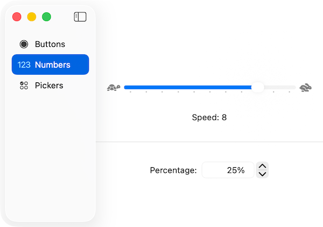Click the blue filled portion of speed slider
Viewport: 323px width, 227px height.
pyautogui.click(x=188, y=87)
